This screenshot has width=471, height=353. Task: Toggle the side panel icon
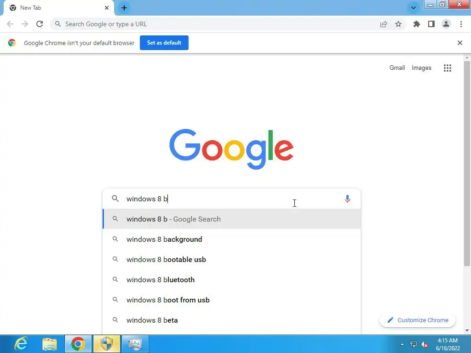(431, 24)
